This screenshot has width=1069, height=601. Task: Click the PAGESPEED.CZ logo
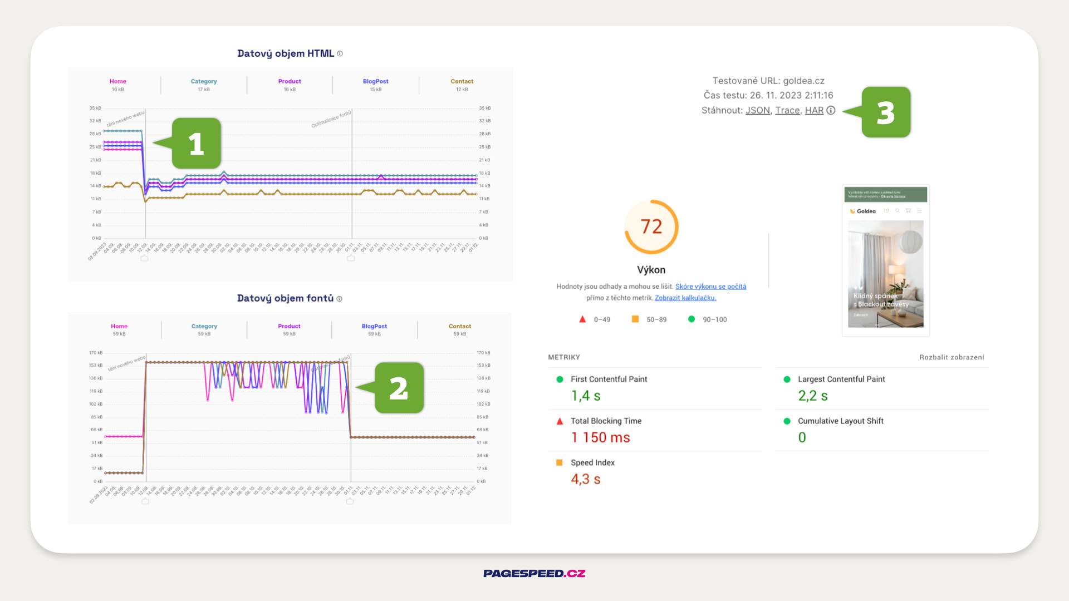click(534, 573)
